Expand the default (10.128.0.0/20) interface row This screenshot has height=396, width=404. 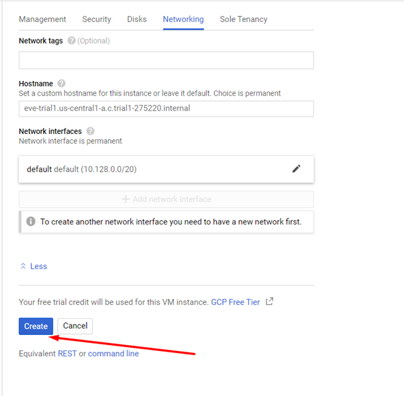pos(166,170)
